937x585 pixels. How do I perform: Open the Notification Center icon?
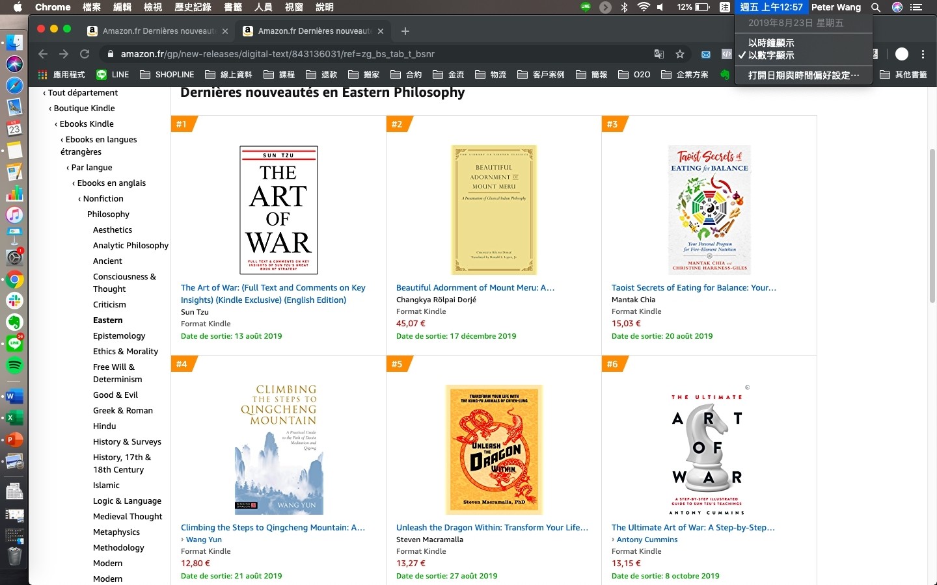click(x=916, y=7)
